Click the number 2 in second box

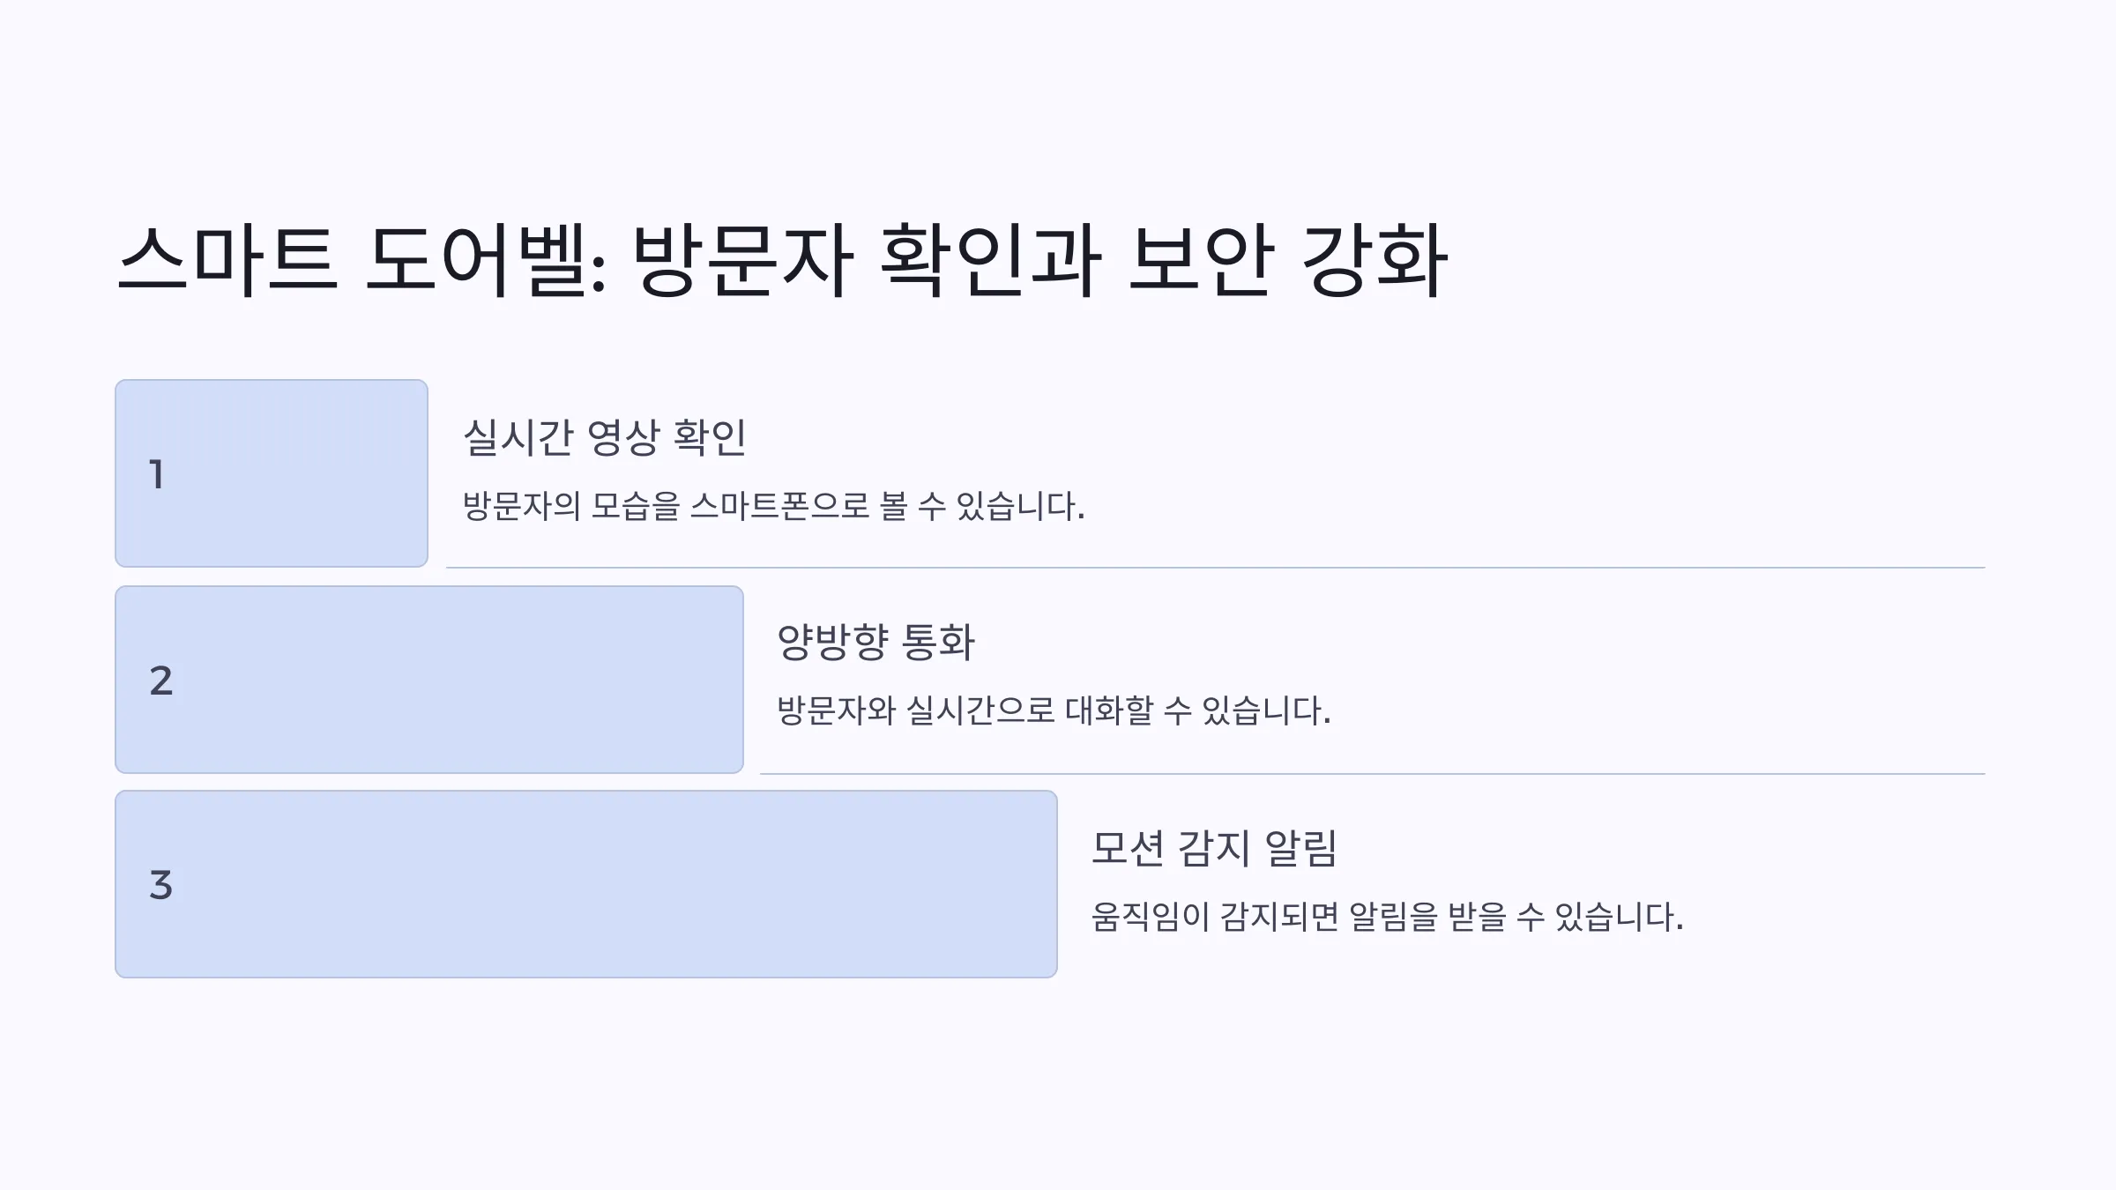click(x=160, y=681)
